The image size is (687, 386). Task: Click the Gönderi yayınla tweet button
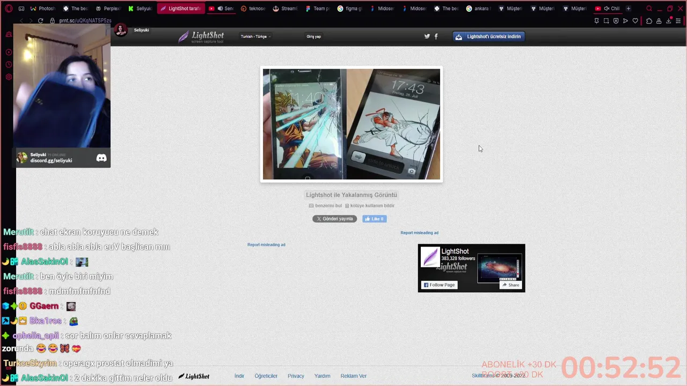pyautogui.click(x=334, y=219)
